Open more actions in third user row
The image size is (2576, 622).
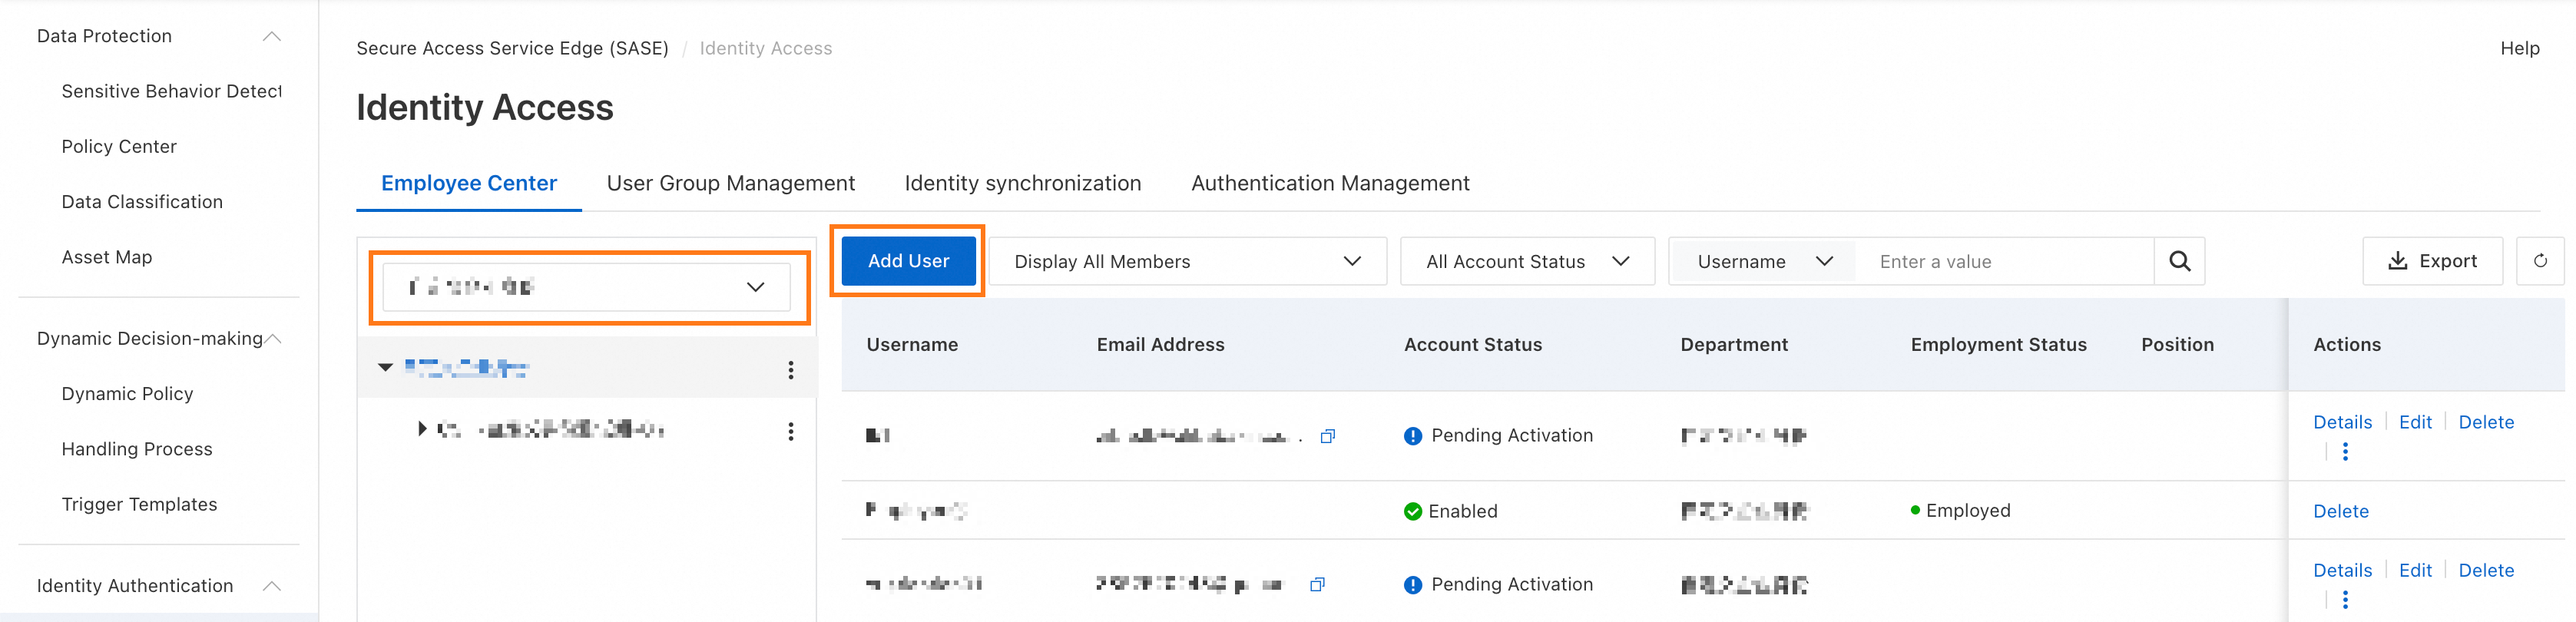click(x=2344, y=600)
